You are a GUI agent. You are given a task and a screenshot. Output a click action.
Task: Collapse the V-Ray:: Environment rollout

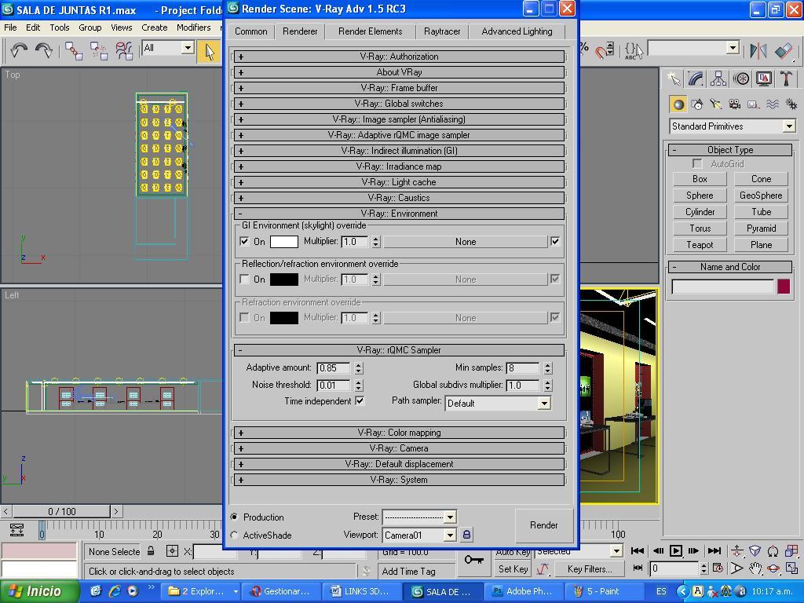click(x=399, y=214)
